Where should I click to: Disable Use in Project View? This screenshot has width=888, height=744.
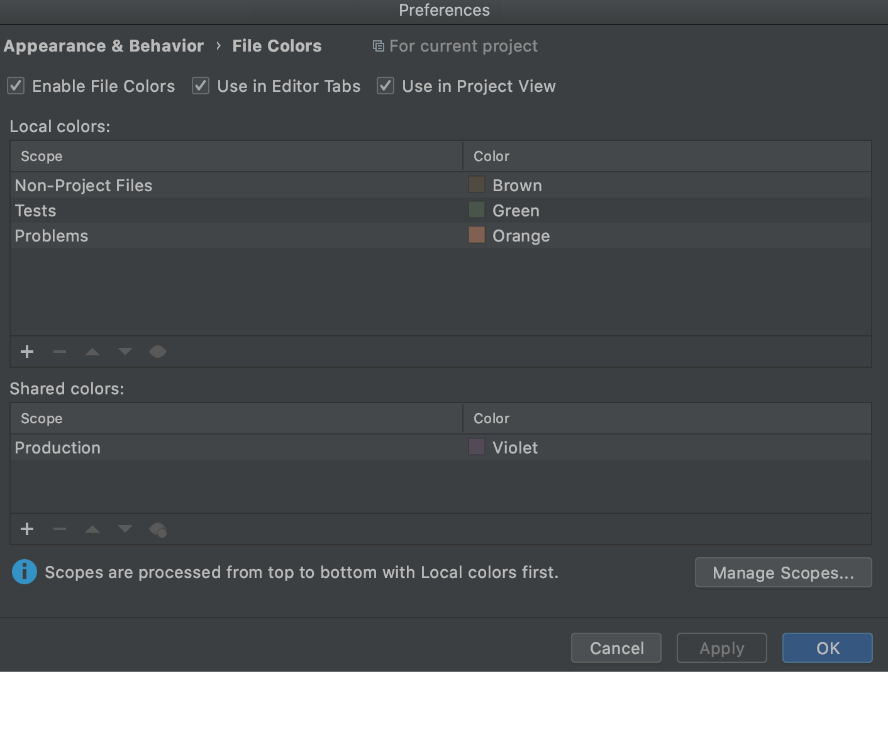[385, 86]
